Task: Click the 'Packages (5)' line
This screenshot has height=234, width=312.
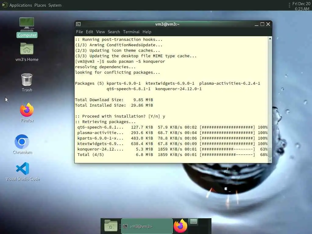Action: 168,83
